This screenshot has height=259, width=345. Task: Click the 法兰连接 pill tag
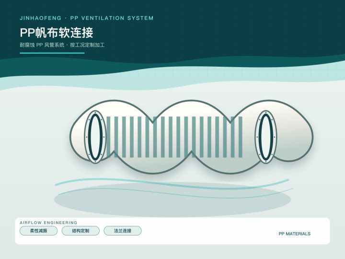click(x=123, y=231)
